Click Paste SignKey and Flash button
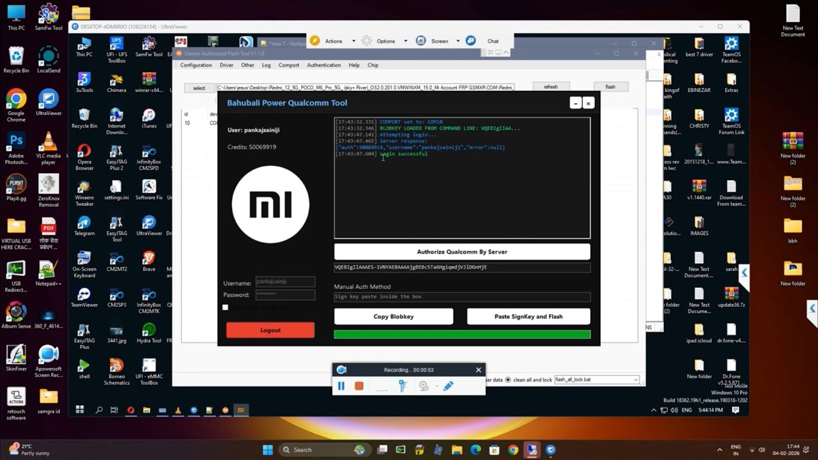Image resolution: width=818 pixels, height=460 pixels. click(x=529, y=316)
